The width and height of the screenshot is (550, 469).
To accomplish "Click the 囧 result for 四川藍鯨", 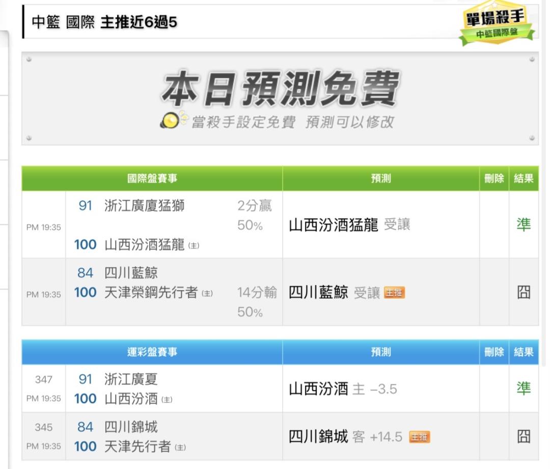I will [x=524, y=292].
